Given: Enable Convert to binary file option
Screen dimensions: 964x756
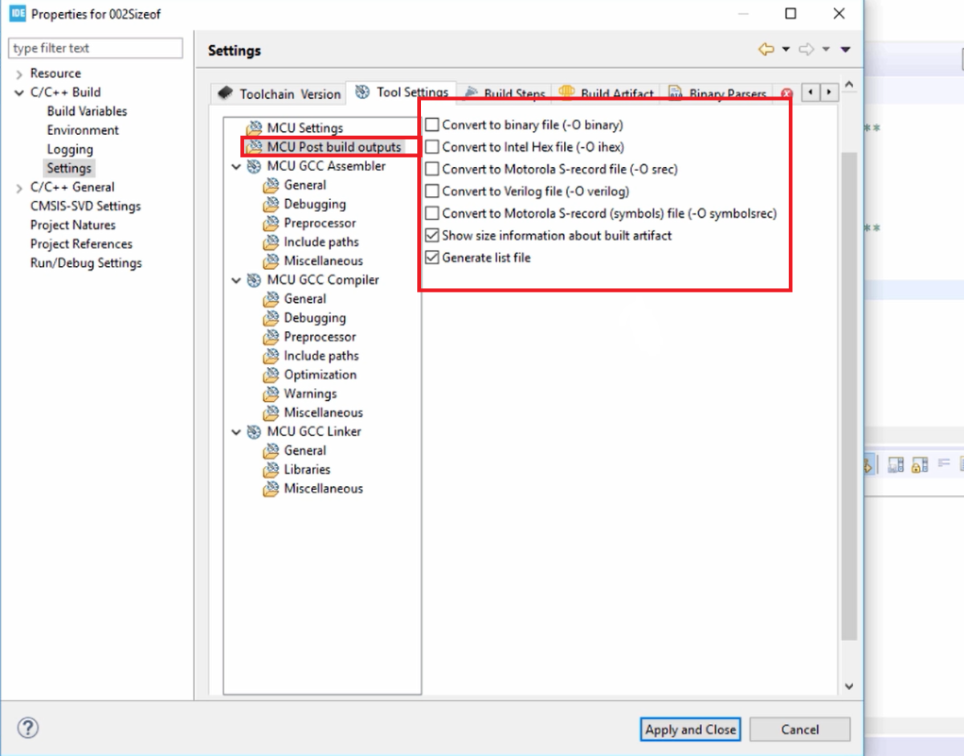Looking at the screenshot, I should click(x=432, y=125).
